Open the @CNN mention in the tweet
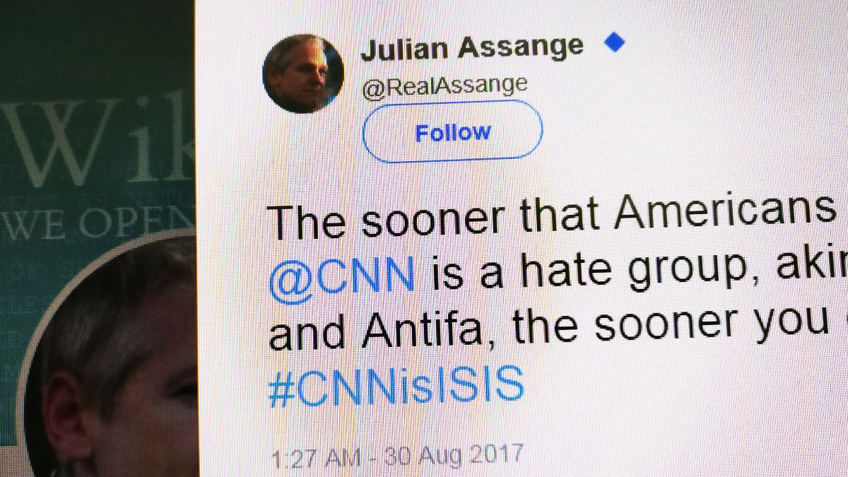Viewport: 848px width, 477px height. pos(342,271)
